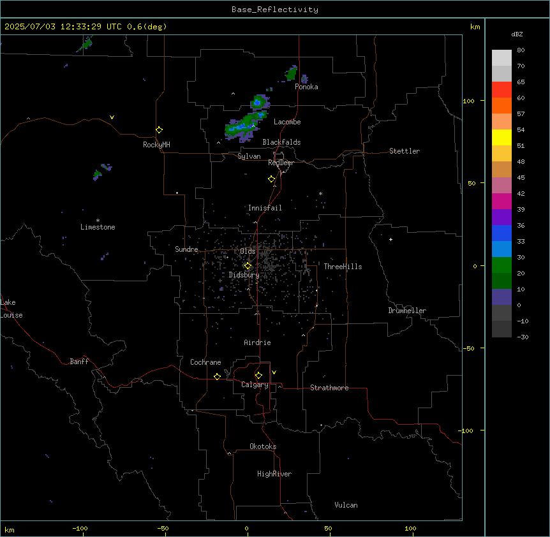
Task: Click the dBZ legend heading
Action: (x=517, y=34)
